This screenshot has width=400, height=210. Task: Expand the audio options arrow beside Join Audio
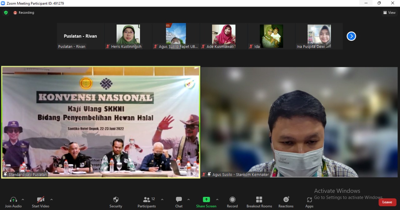(x=23, y=199)
